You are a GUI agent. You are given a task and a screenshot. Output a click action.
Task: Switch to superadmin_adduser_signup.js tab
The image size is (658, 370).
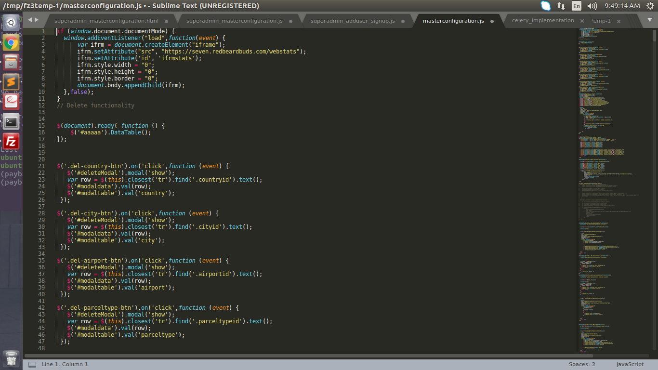pos(352,21)
